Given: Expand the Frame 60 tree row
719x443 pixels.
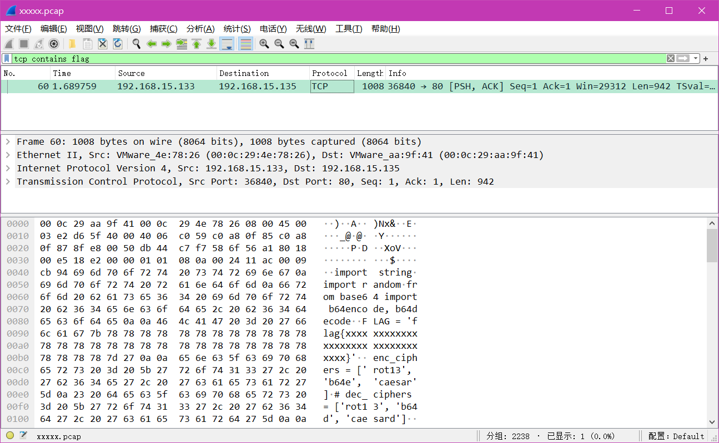Looking at the screenshot, I should click(8, 141).
